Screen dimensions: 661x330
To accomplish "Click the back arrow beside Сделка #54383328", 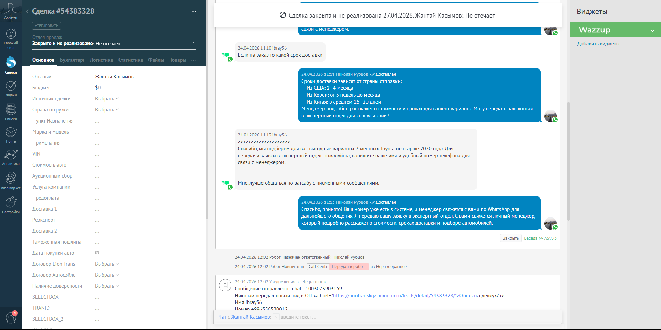I will (x=27, y=11).
